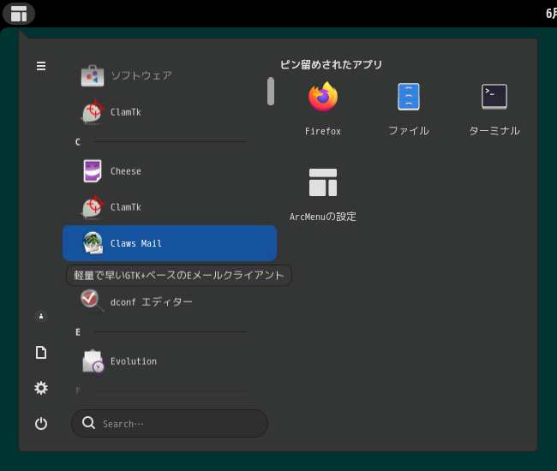Open the Documents shortcut icon in sidebar

pyautogui.click(x=41, y=353)
